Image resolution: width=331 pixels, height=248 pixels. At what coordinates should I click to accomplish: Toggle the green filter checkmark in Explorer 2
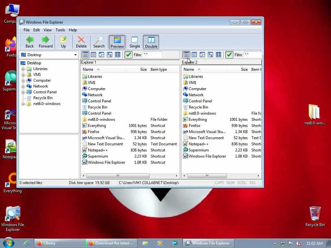[229, 55]
